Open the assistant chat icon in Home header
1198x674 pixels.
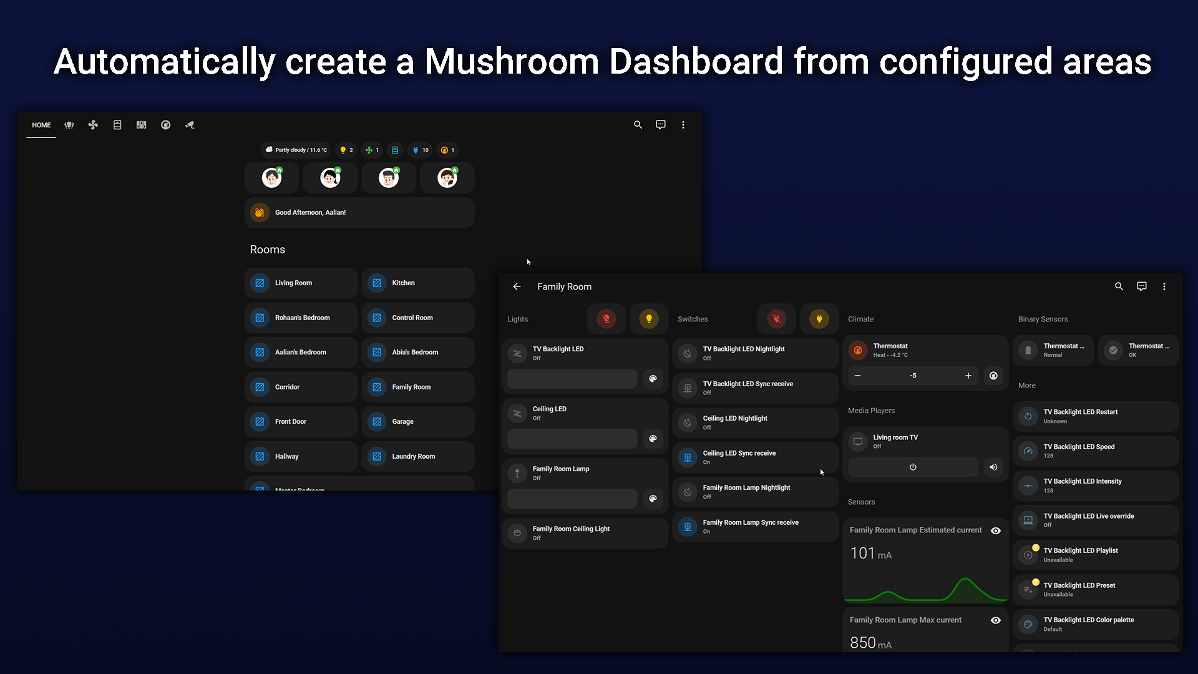[x=660, y=125]
